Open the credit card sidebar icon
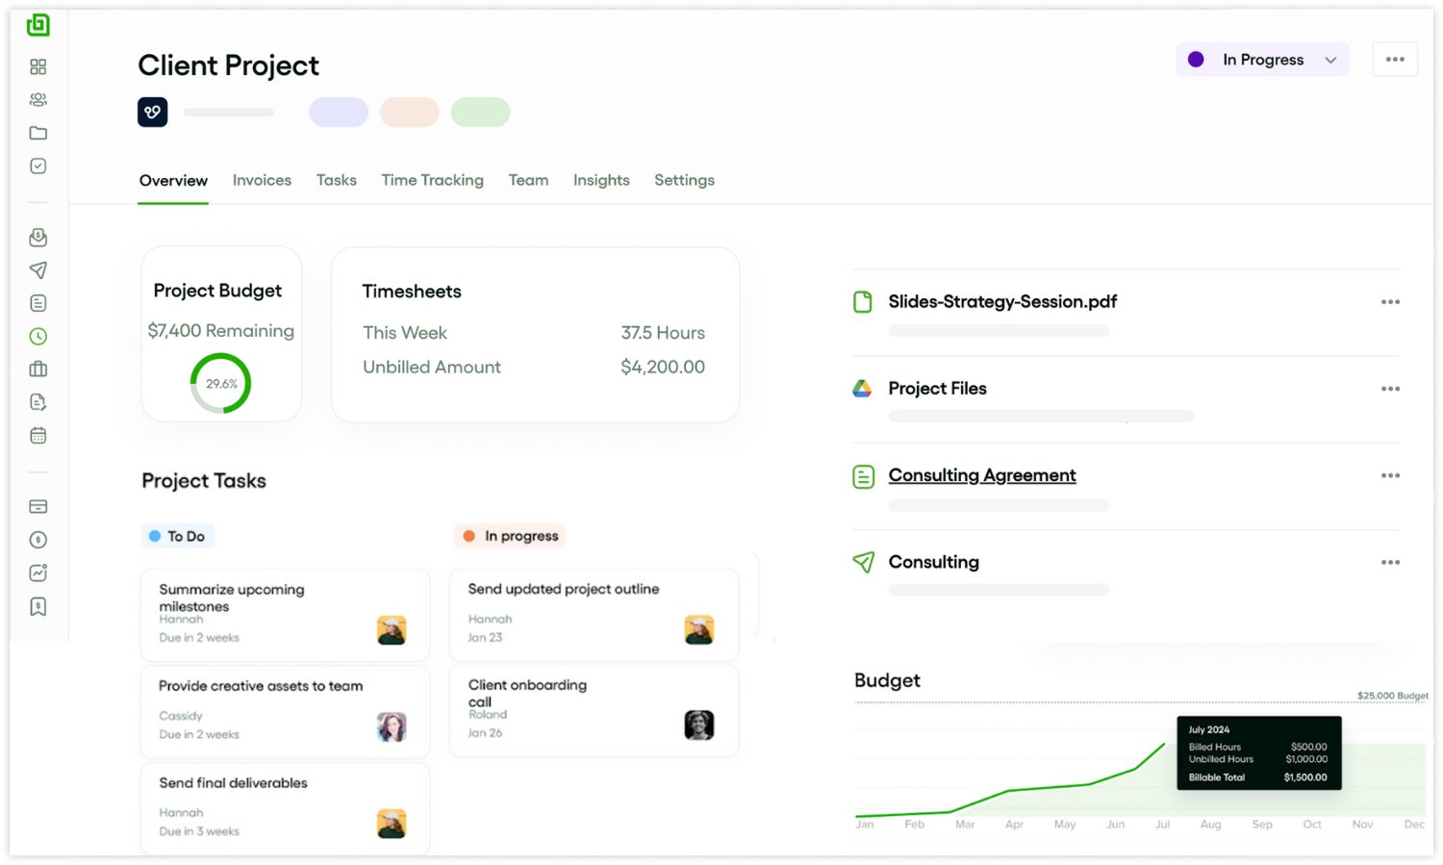The image size is (1443, 865). tap(38, 507)
